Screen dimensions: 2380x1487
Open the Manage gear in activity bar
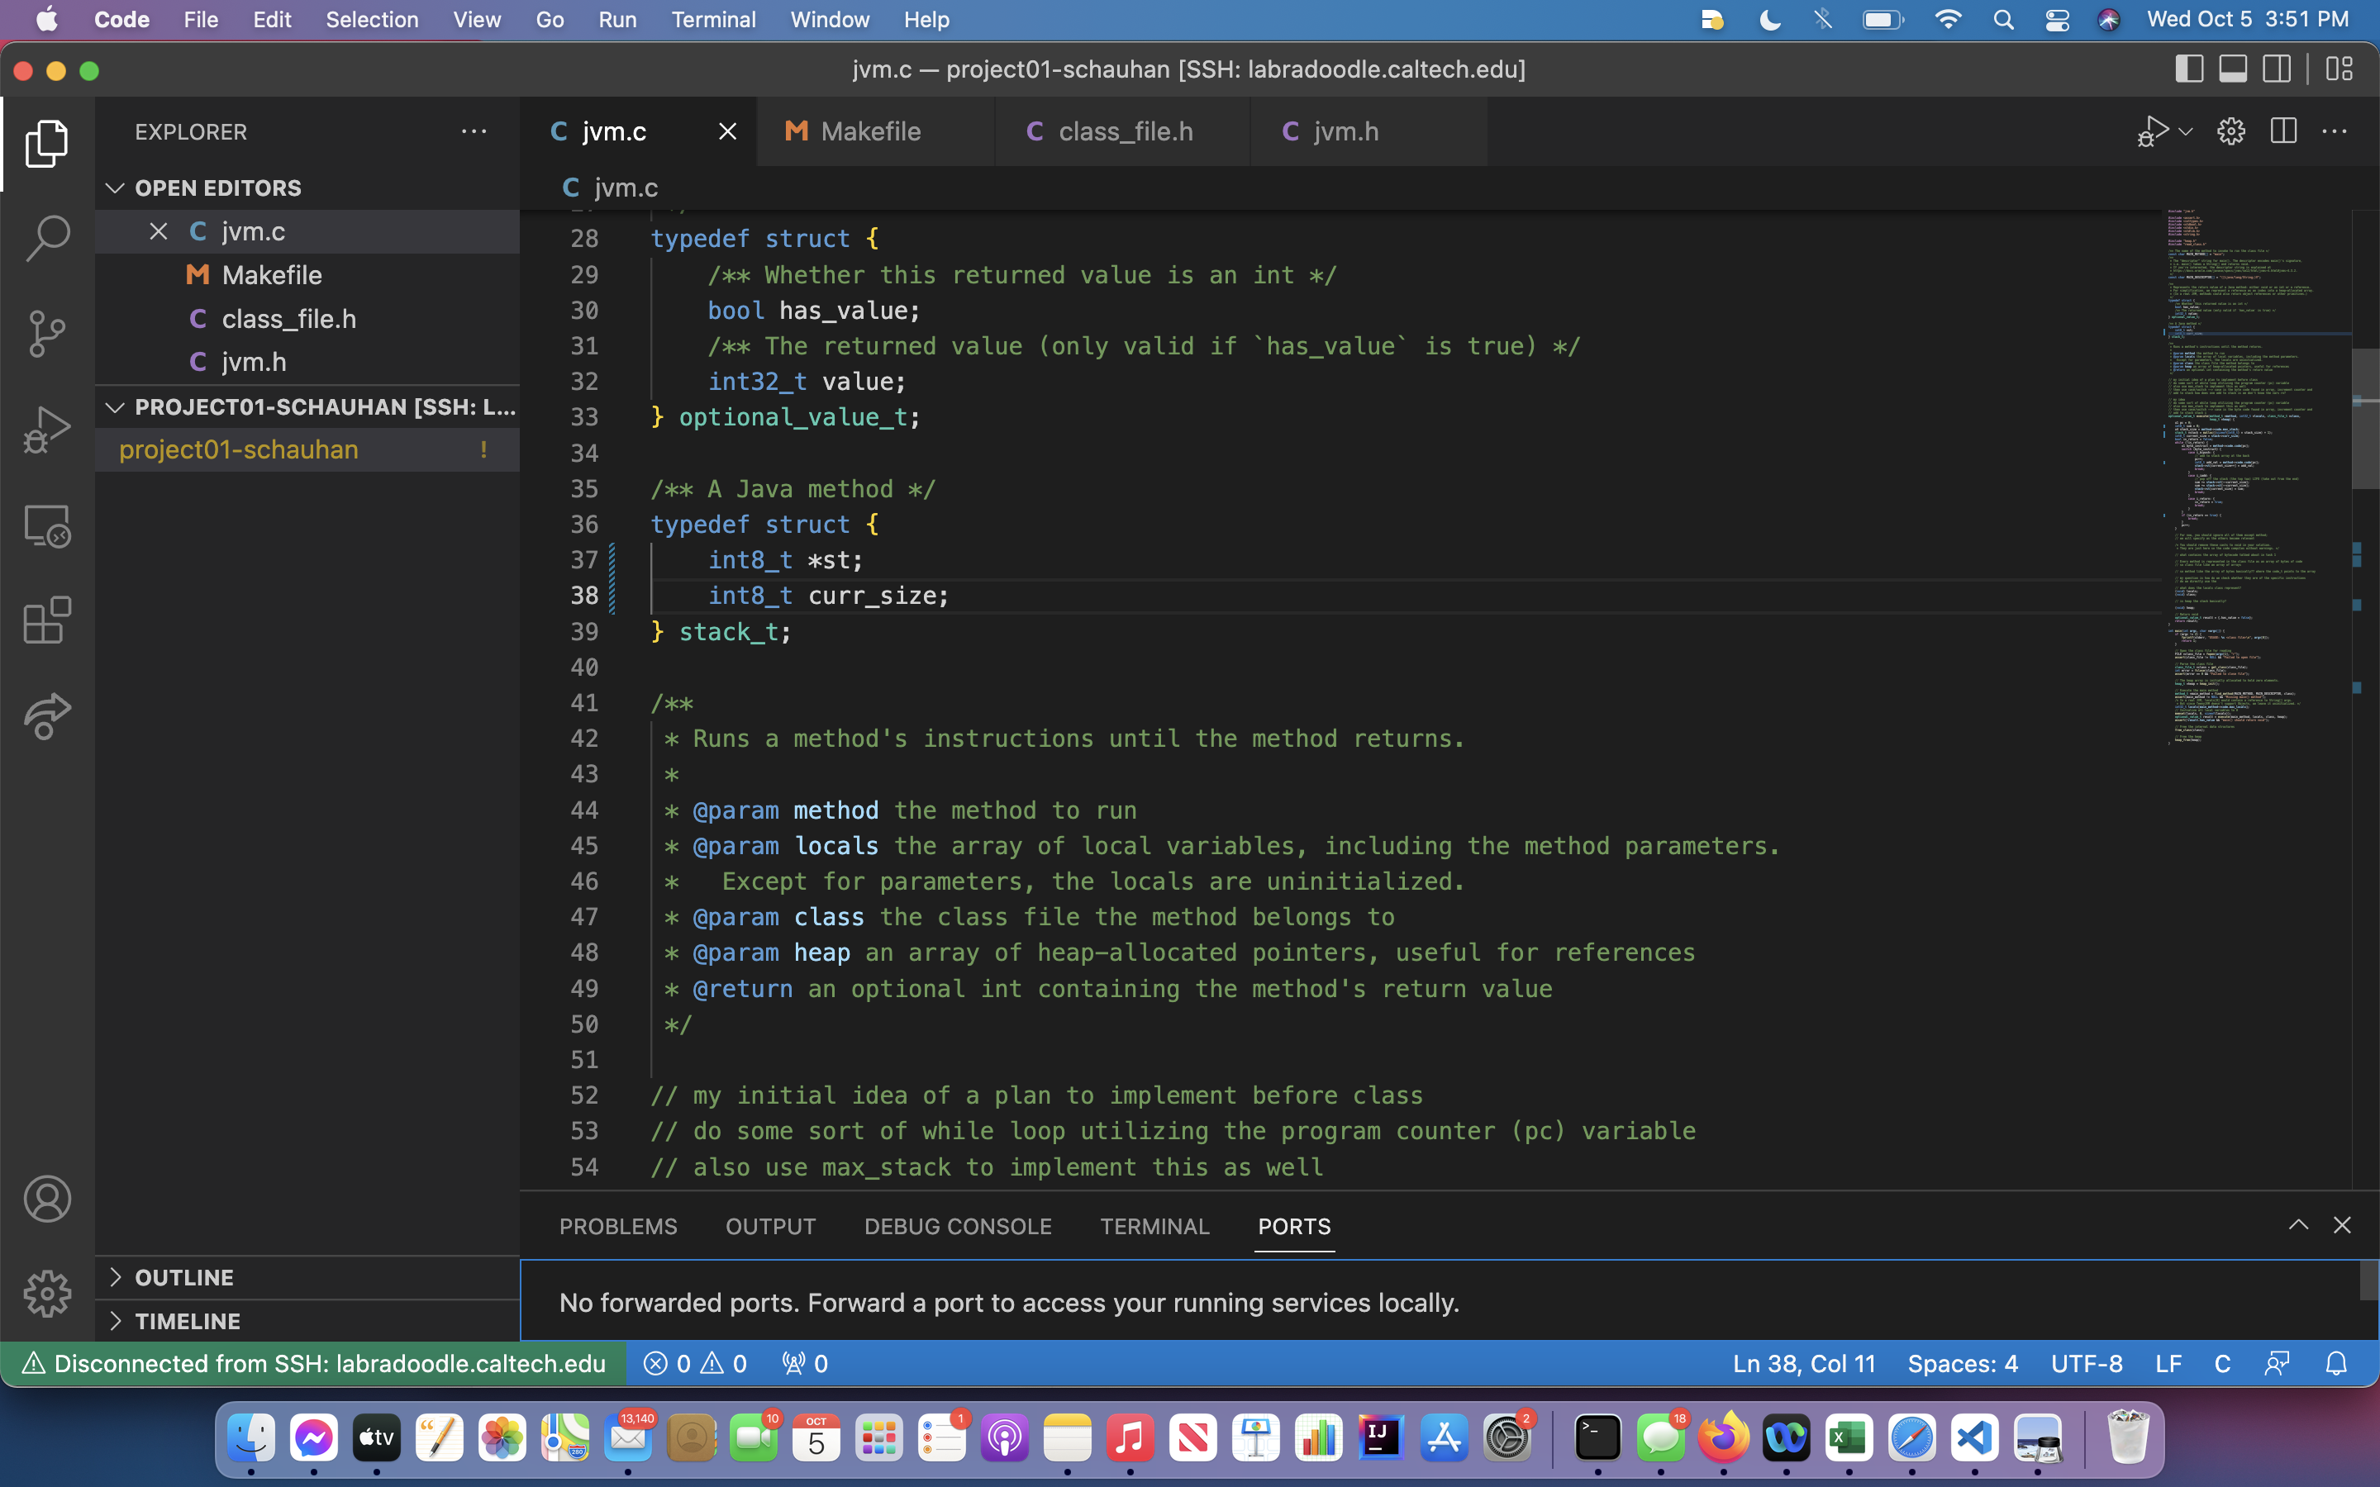(47, 1293)
